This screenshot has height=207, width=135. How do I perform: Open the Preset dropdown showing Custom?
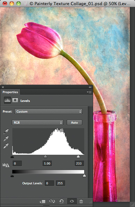pyautogui.click(x=48, y=111)
